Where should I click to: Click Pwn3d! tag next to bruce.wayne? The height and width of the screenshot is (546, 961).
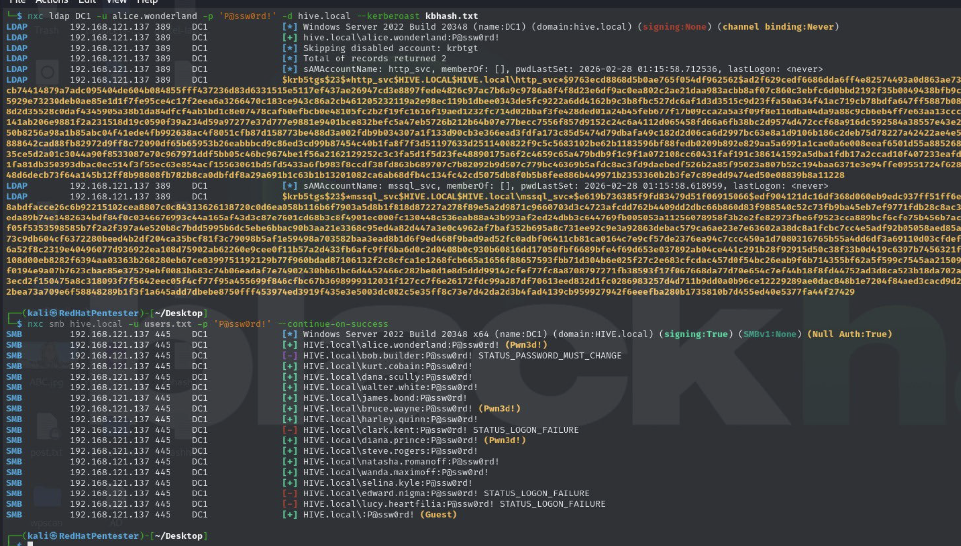pos(499,409)
